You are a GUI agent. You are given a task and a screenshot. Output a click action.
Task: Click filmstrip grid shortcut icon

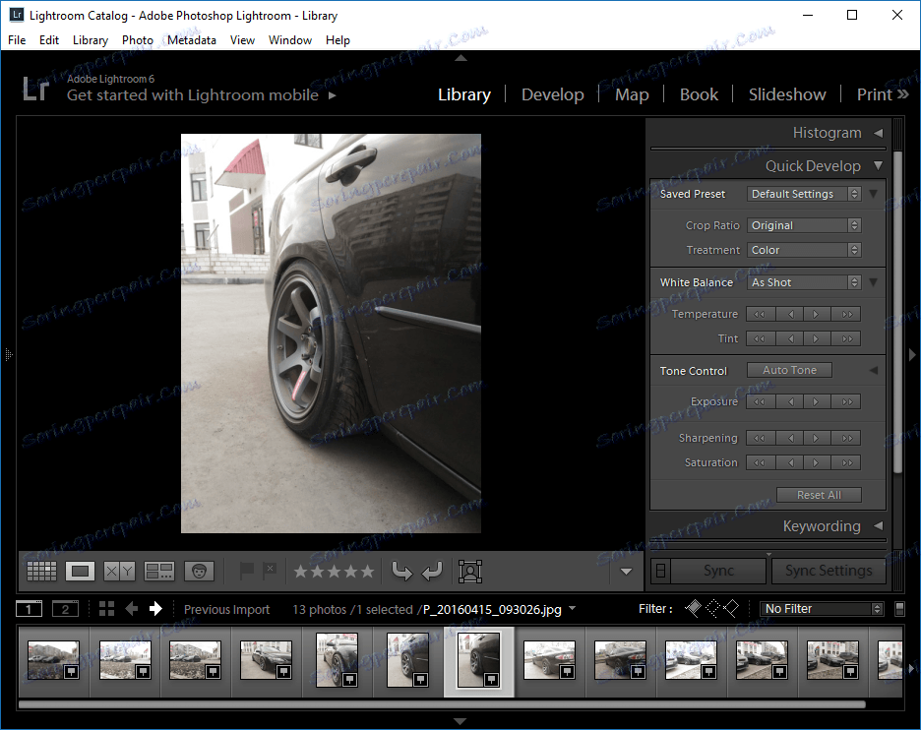(107, 609)
